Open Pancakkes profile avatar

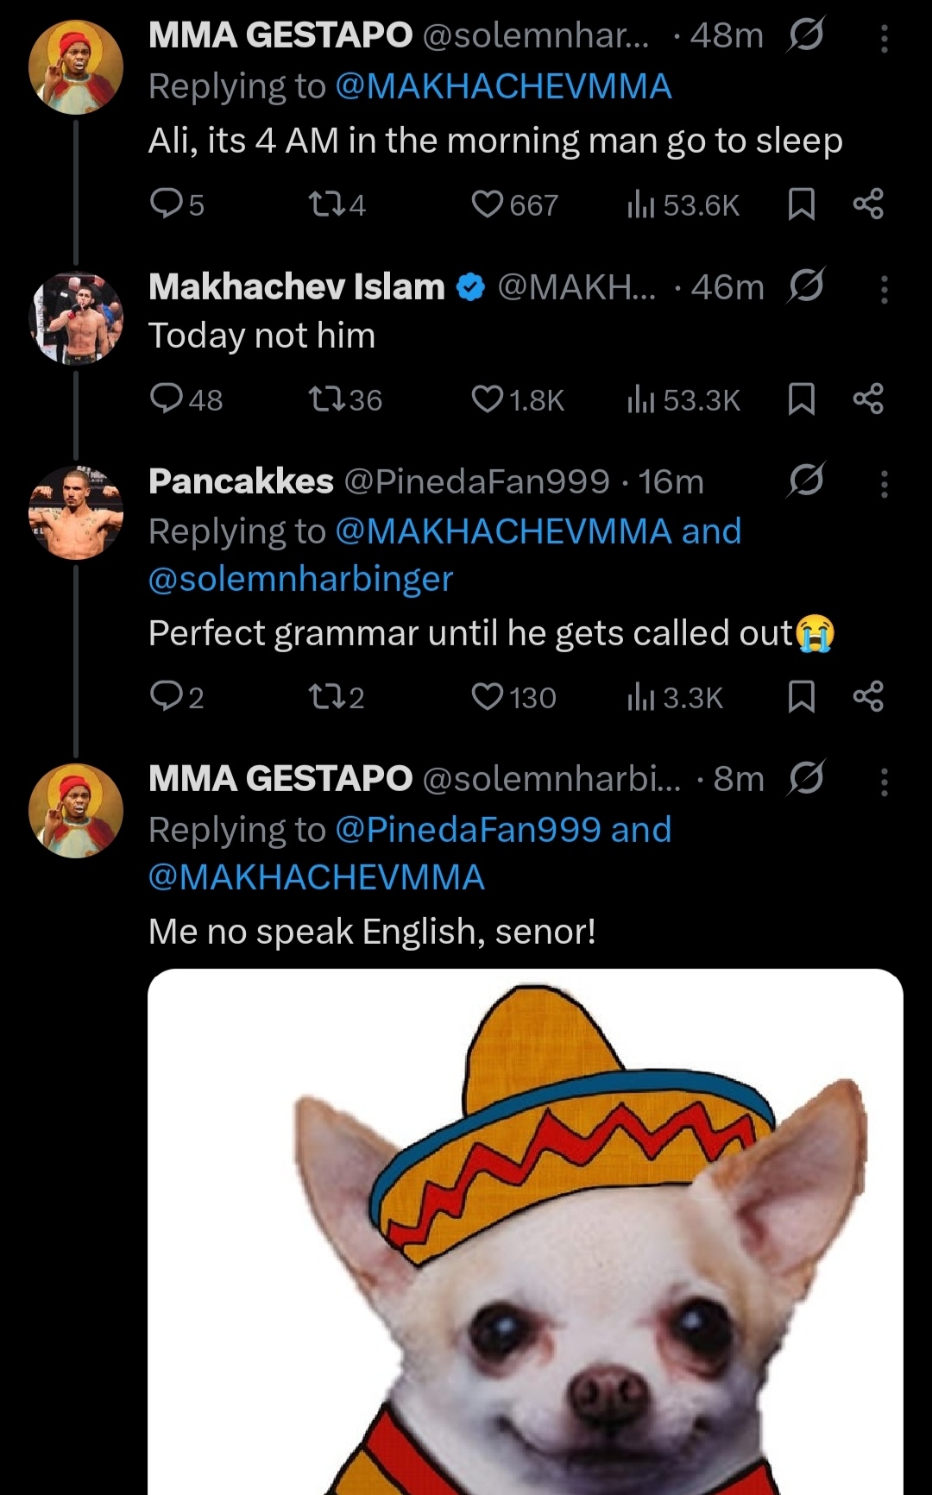coord(76,512)
